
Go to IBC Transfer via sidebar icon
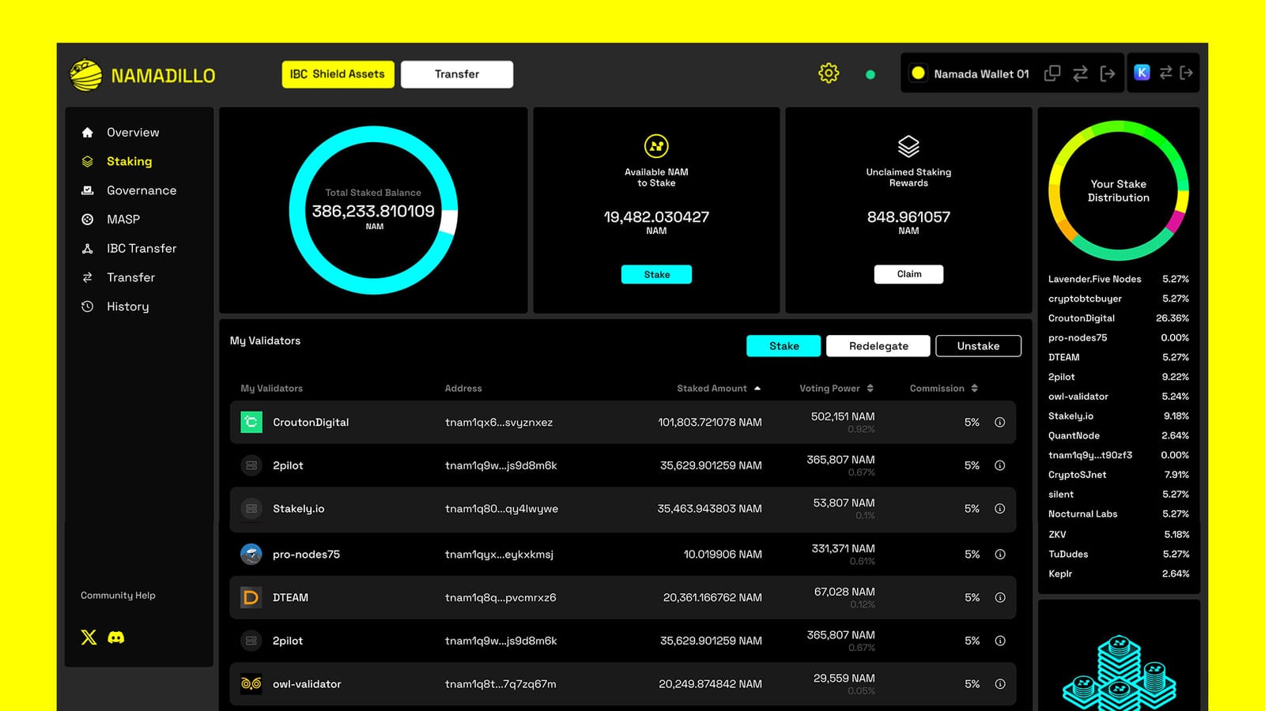point(88,248)
